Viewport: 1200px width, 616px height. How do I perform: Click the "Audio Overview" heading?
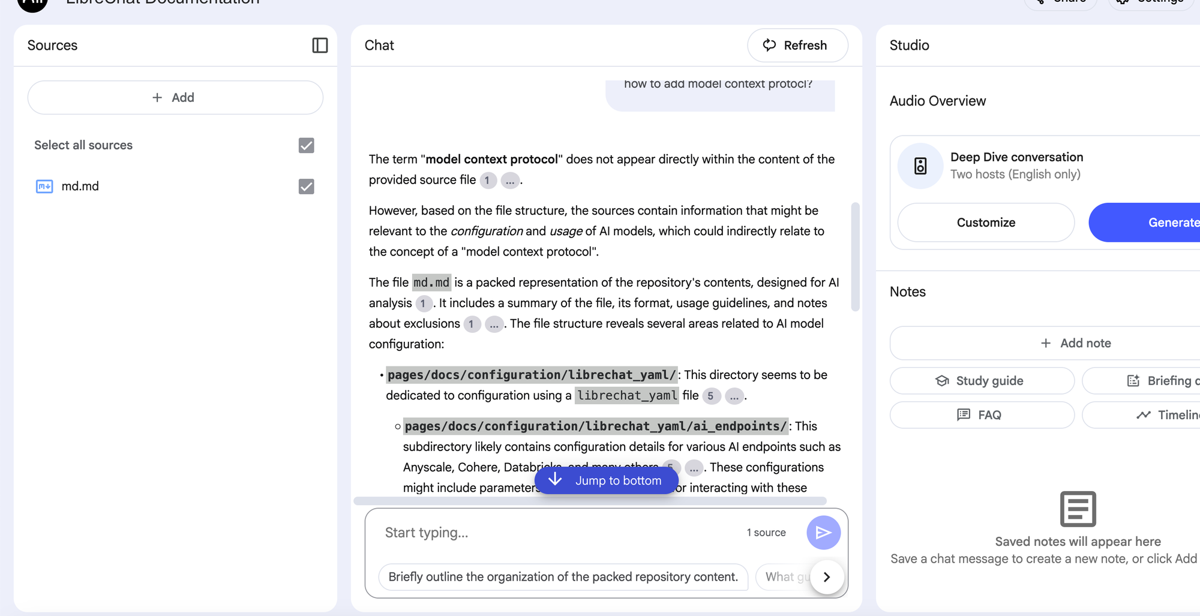938,101
